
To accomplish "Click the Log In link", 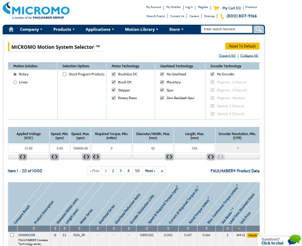I will coord(189,7).
